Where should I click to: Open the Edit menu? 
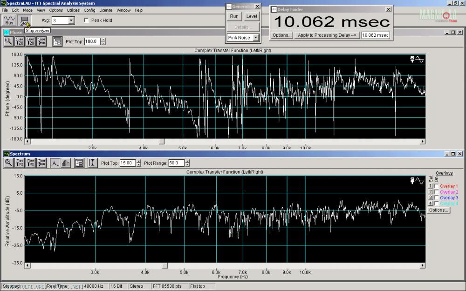[15, 10]
